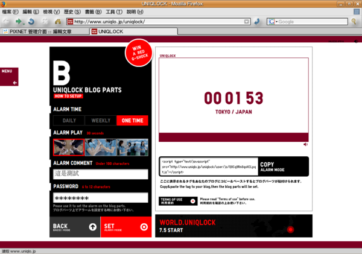This screenshot has height=254, width=362.
Task: Toggle the top-right page sound icon
Action: coord(356,42)
